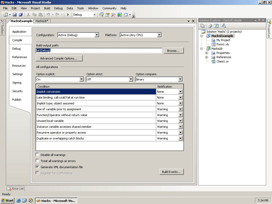Uncheck Generate XML documentation file

pos(37,166)
